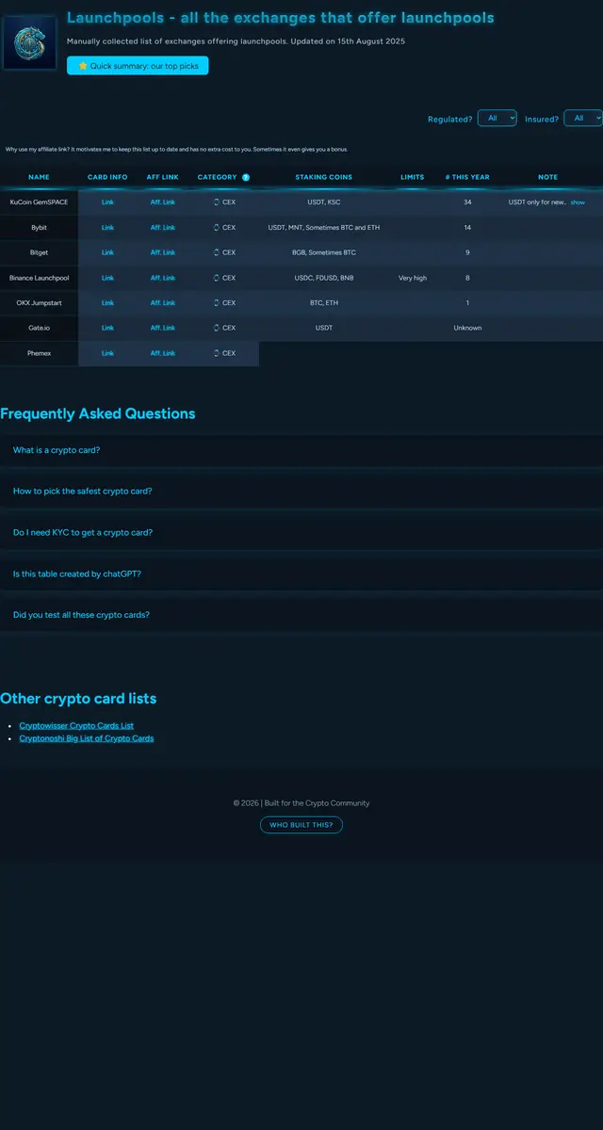Open Cryptowisser Crypto Cards List link

pyautogui.click(x=76, y=726)
